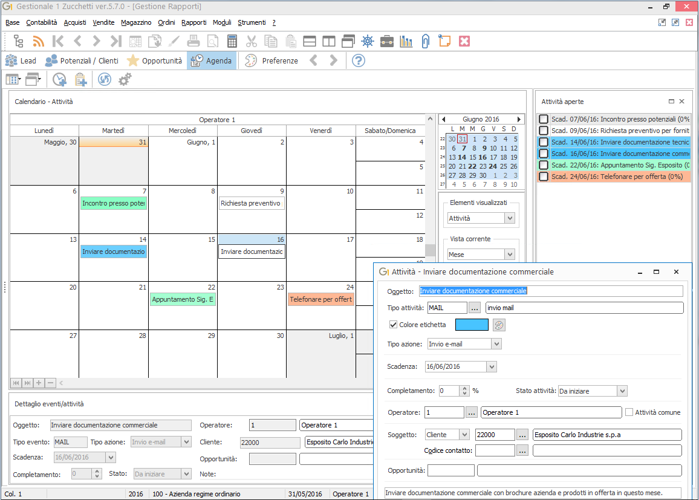Open the Tipo azione dropdown in Attività window

pos(496,343)
